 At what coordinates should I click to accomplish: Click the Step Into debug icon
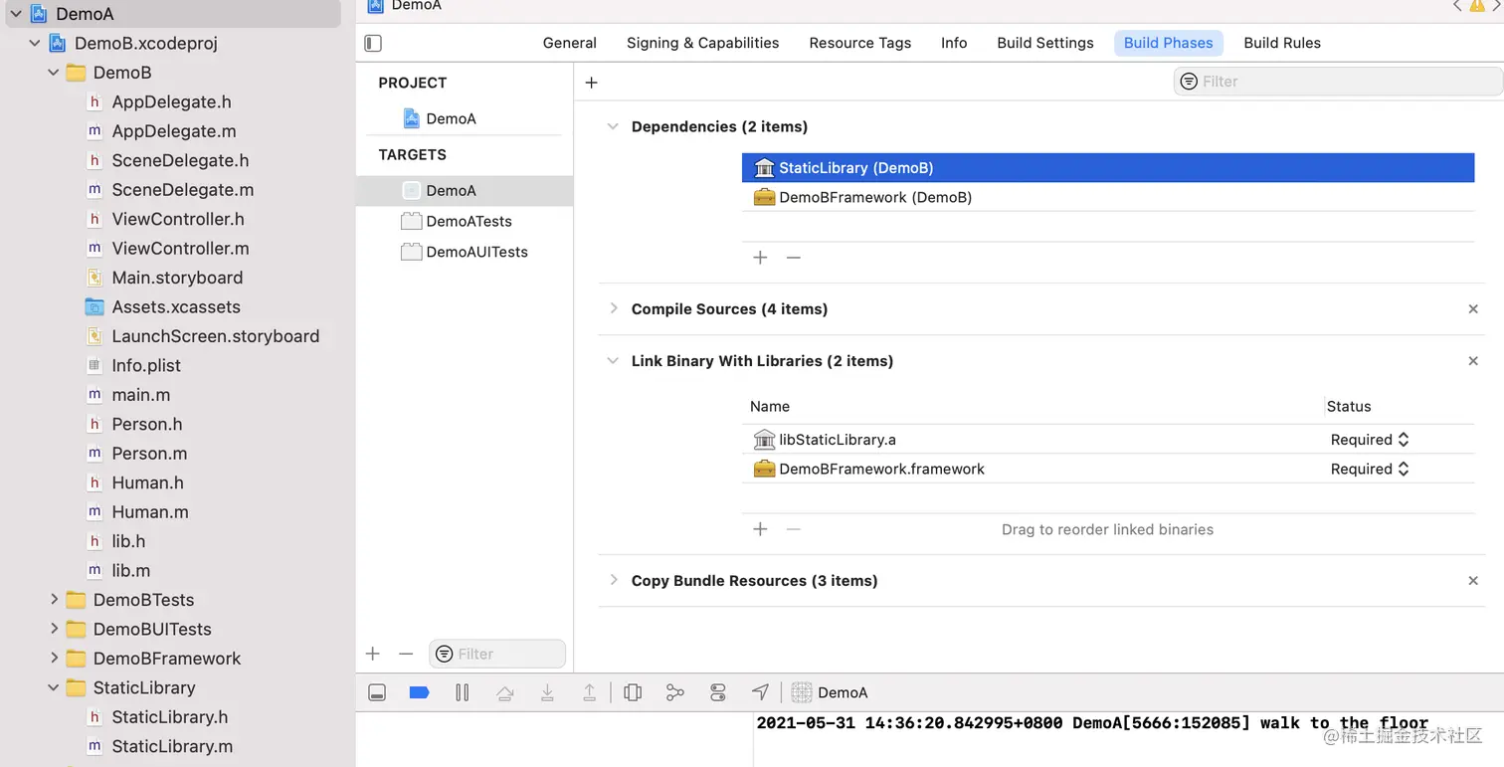click(547, 692)
